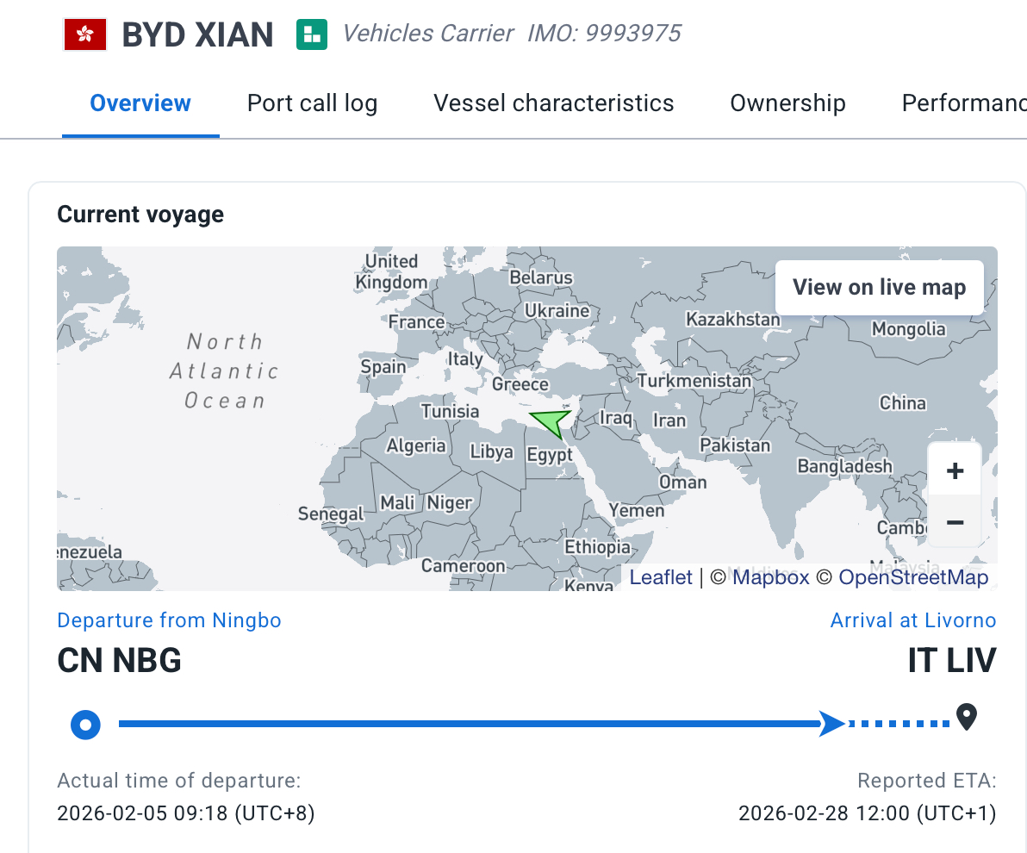Viewport: 1027px width, 853px height.
Task: Open the Vessel characteristics tab
Action: point(554,103)
